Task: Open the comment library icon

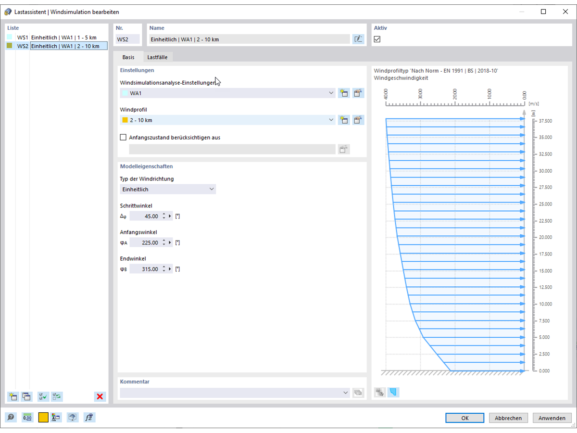Action: 358,393
